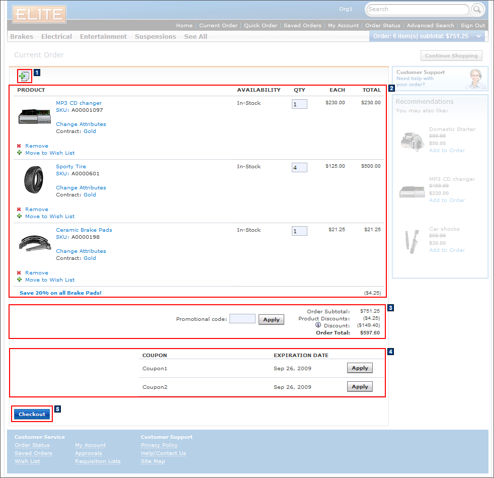This screenshot has width=494, height=478.
Task: Click the green plus icon under Sporty Tire
Action: pyautogui.click(x=19, y=216)
